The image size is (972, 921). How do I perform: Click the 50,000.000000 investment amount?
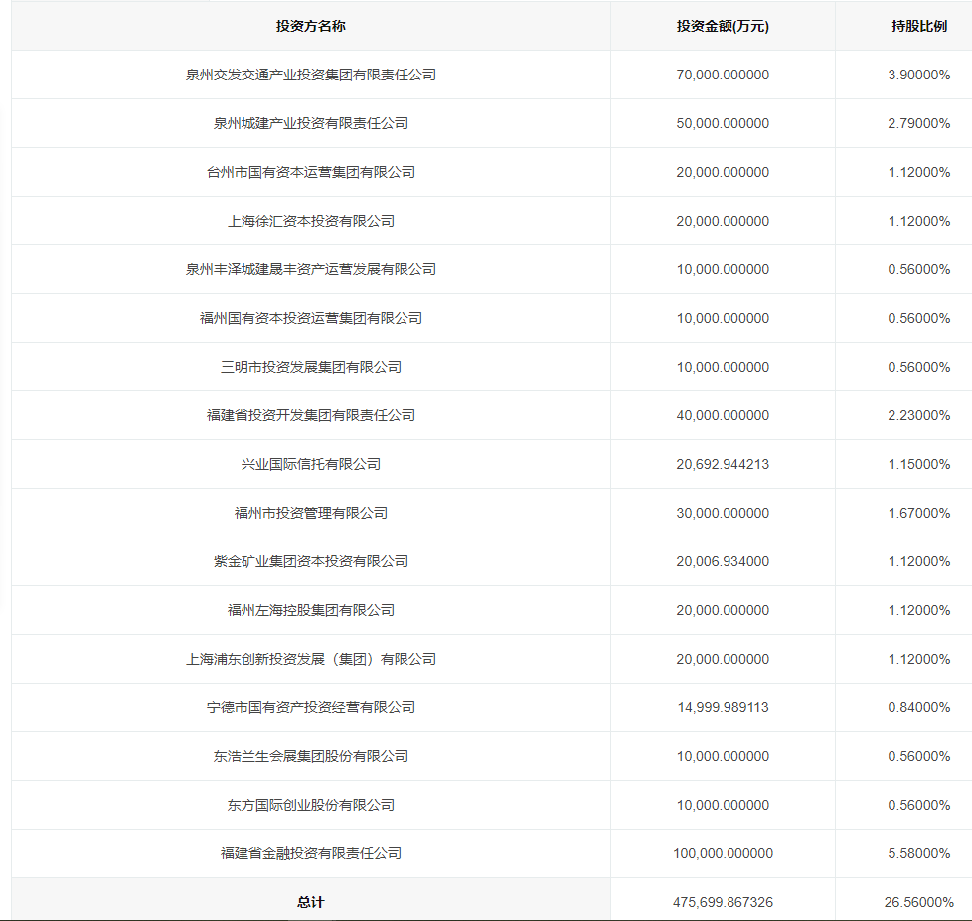723,123
